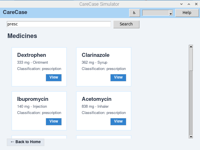This screenshot has height=150, width=200.
Task: Click the CareCase app logo text
Action: pos(15,12)
